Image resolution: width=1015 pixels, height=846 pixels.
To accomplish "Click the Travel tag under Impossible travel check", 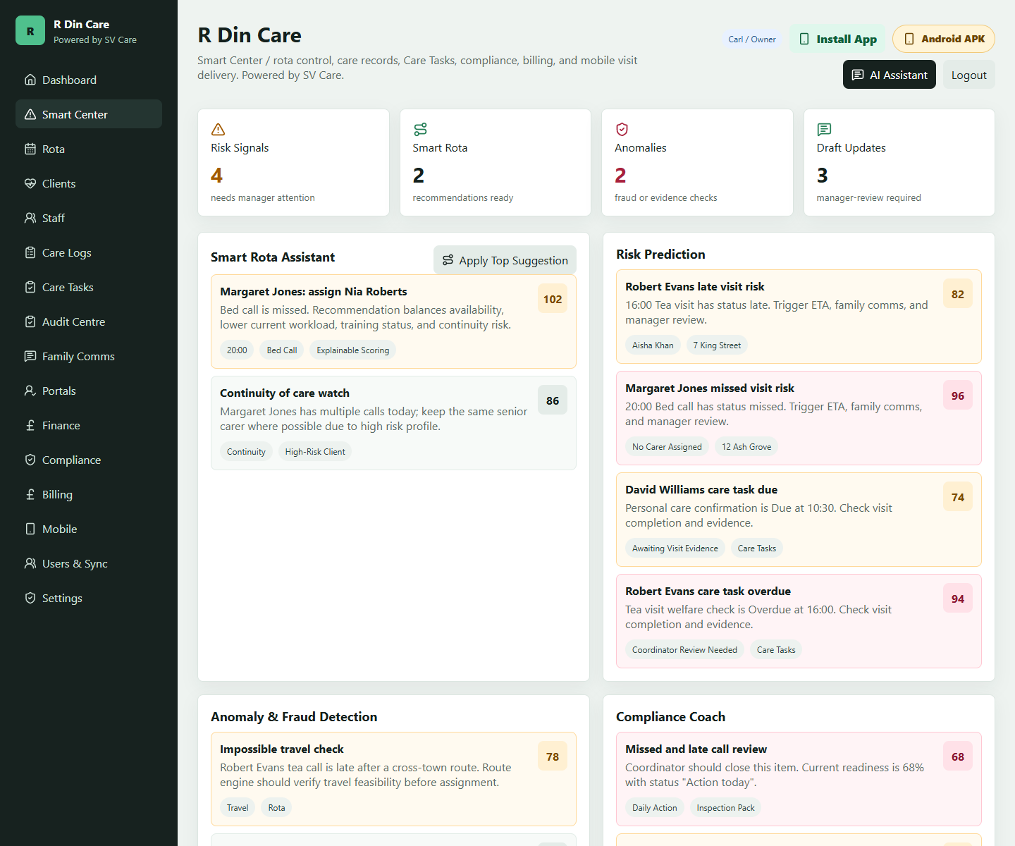I will pyautogui.click(x=238, y=808).
